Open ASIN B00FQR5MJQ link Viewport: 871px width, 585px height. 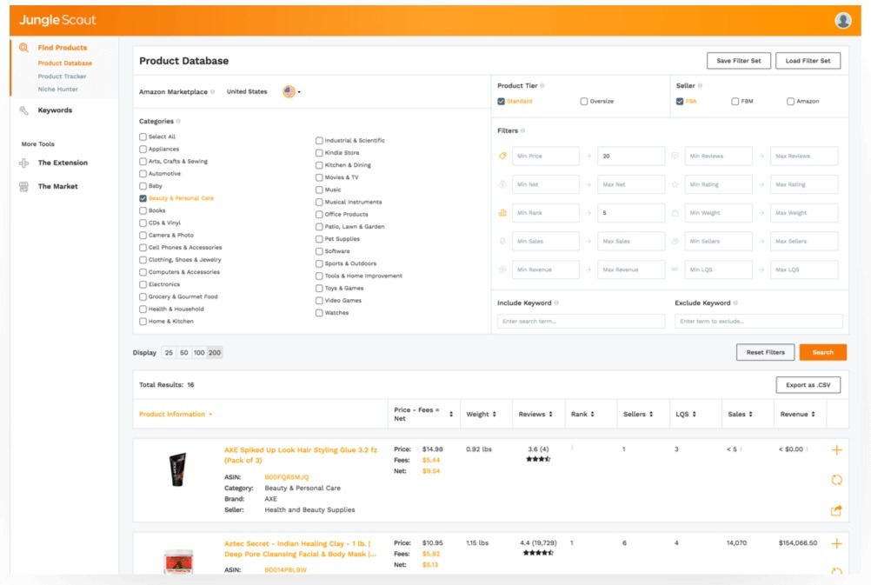pyautogui.click(x=287, y=477)
